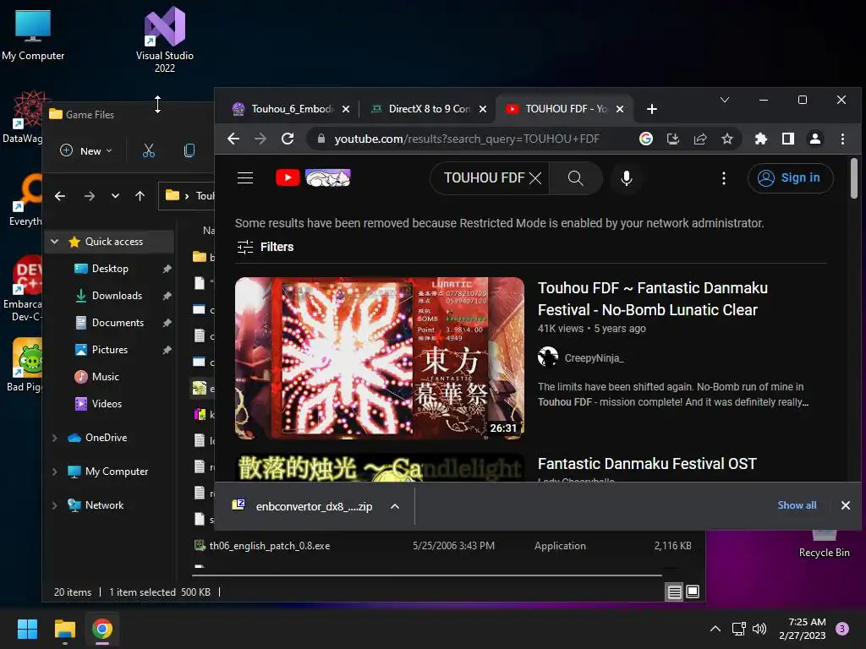866x649 pixels.
Task: Open the Chrome tab search chevron
Action: coord(725,100)
